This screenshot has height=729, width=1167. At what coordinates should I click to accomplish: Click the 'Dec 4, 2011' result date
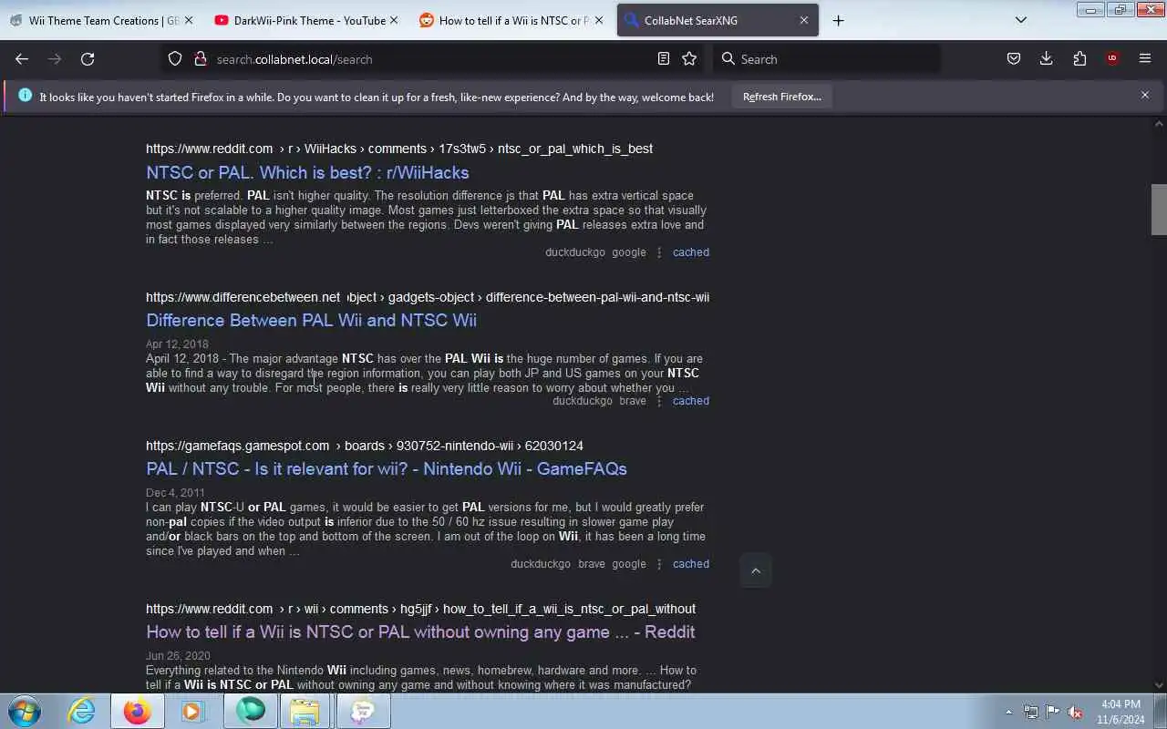[x=175, y=493]
